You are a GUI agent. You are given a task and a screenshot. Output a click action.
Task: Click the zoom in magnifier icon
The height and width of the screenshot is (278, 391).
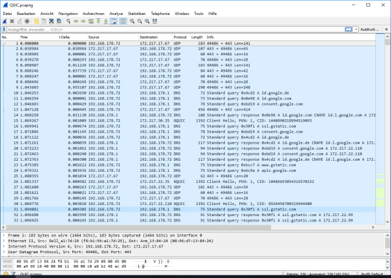132,21
